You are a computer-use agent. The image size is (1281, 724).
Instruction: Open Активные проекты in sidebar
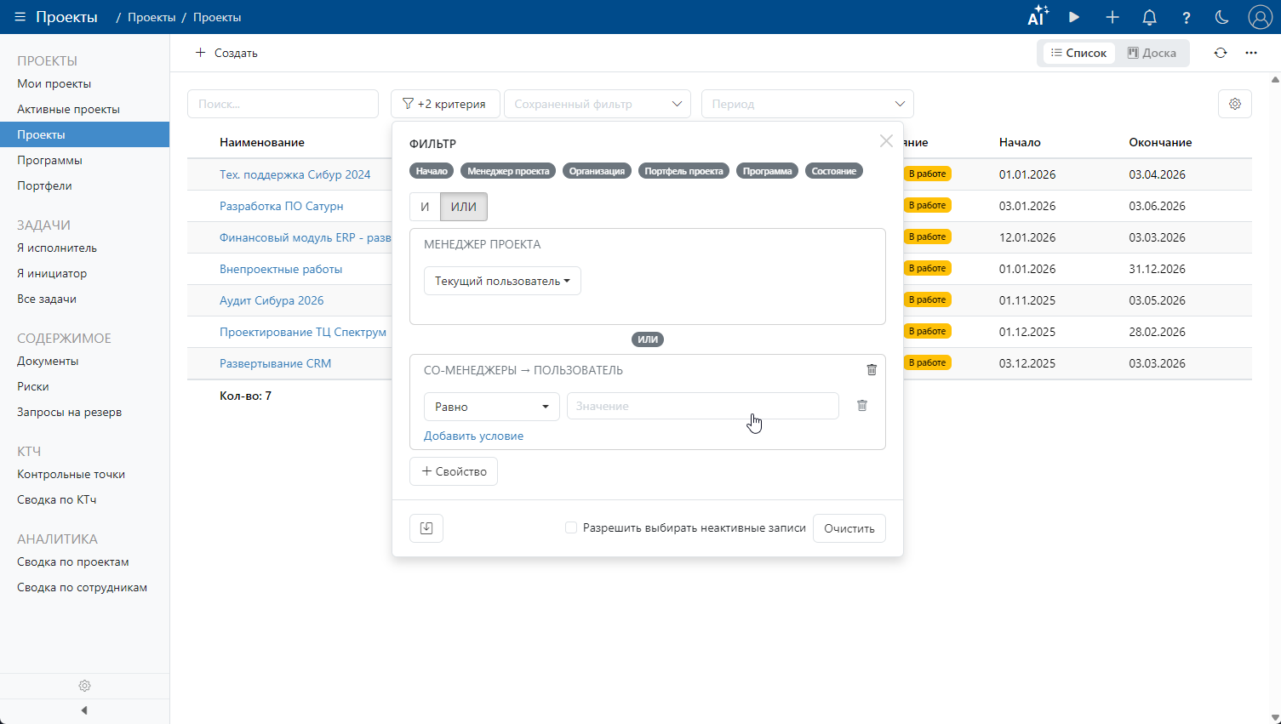coord(68,109)
